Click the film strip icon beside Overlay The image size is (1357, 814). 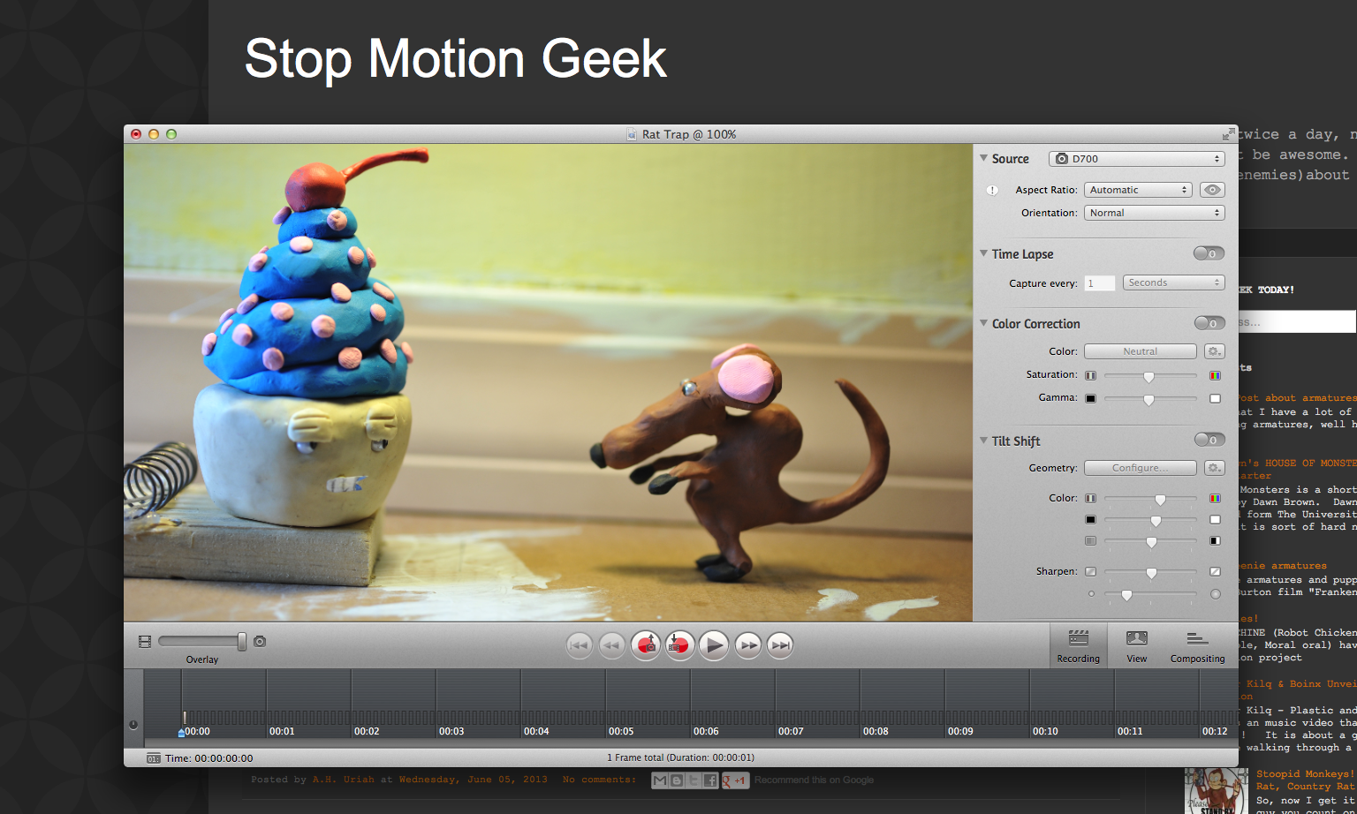click(x=145, y=642)
